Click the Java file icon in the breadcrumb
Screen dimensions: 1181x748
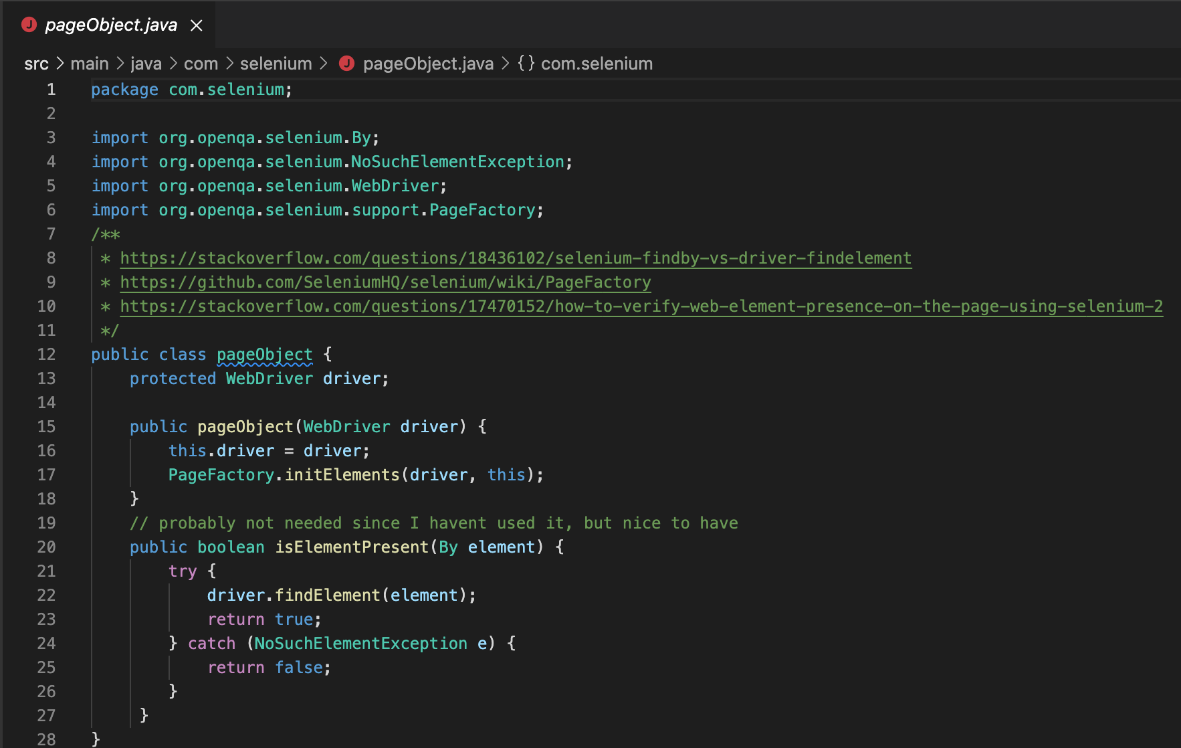pyautogui.click(x=346, y=64)
